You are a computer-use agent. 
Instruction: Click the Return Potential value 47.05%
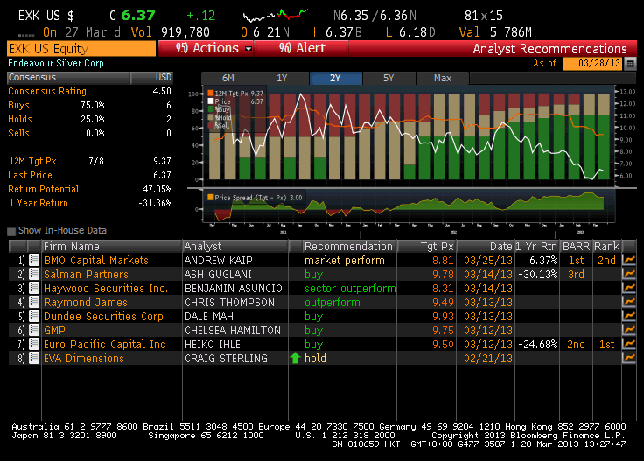pos(157,189)
